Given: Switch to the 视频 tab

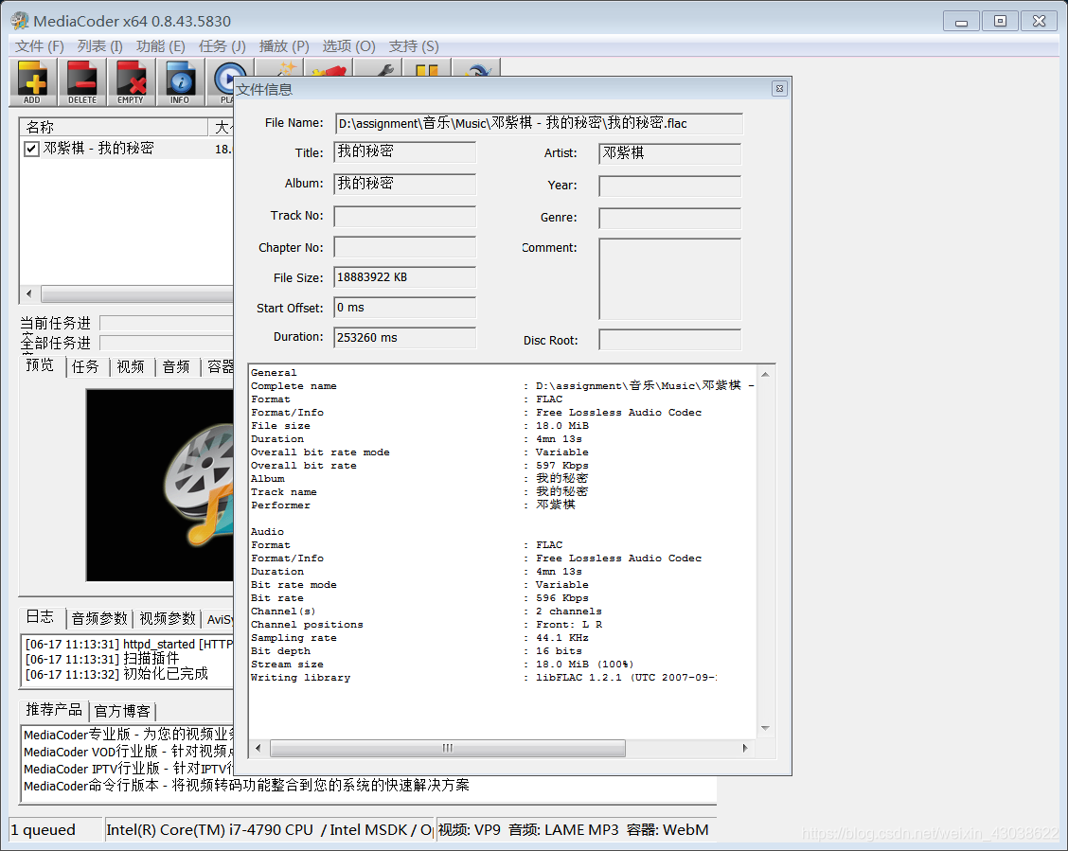Looking at the screenshot, I should [130, 367].
